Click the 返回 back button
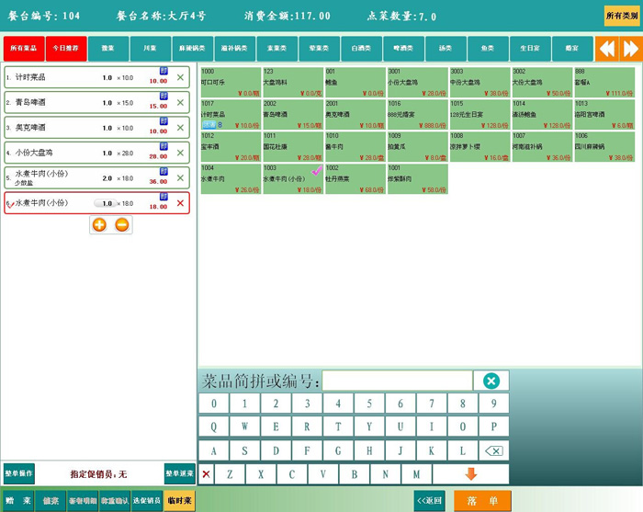 [x=429, y=501]
